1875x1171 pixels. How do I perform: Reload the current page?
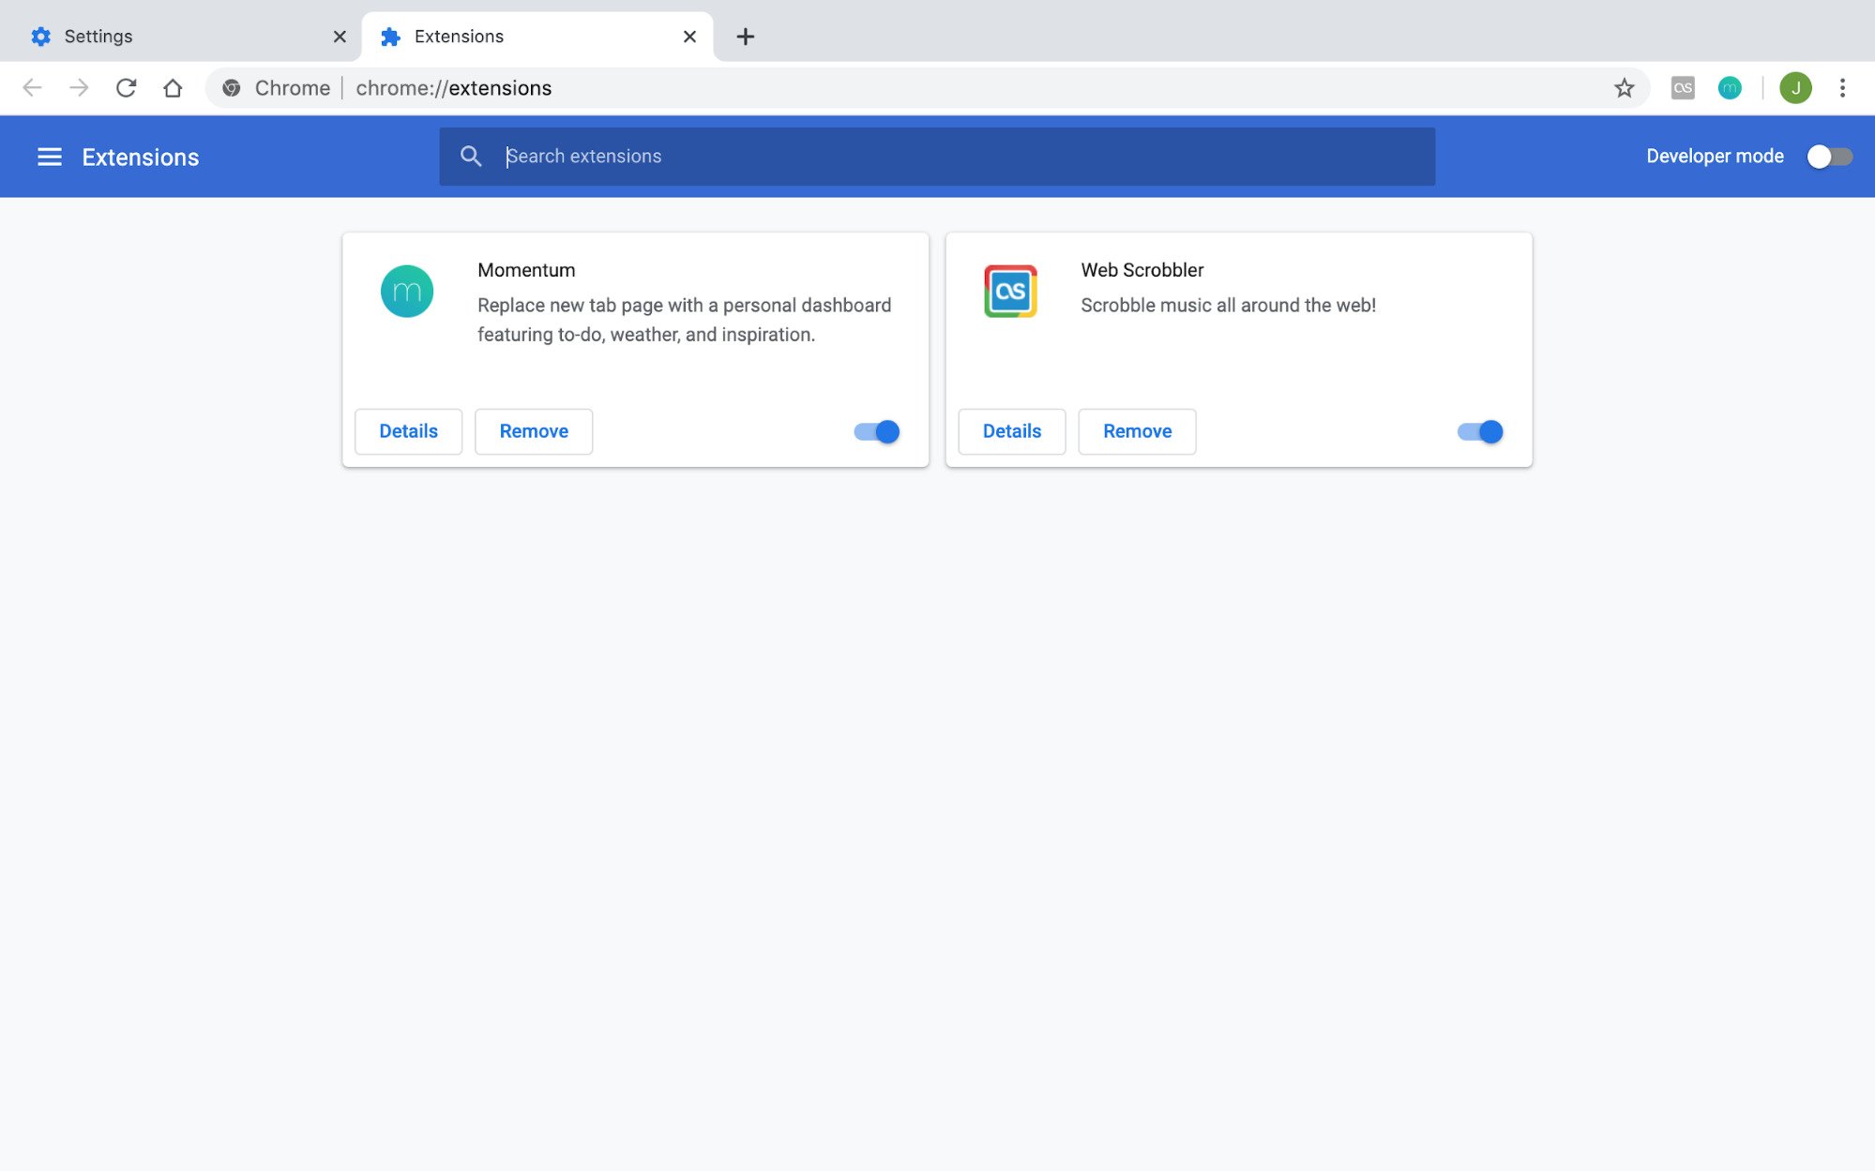126,88
